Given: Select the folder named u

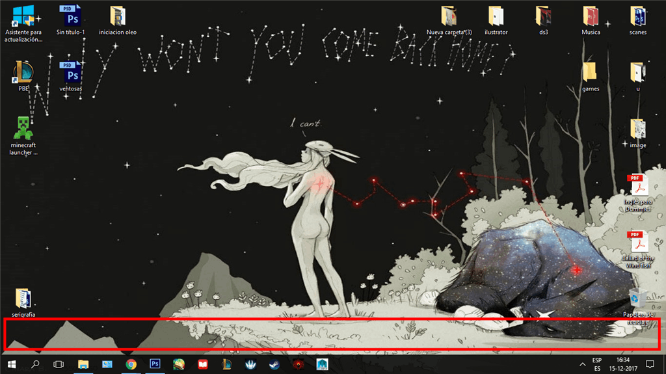Looking at the screenshot, I should pyautogui.click(x=638, y=77).
